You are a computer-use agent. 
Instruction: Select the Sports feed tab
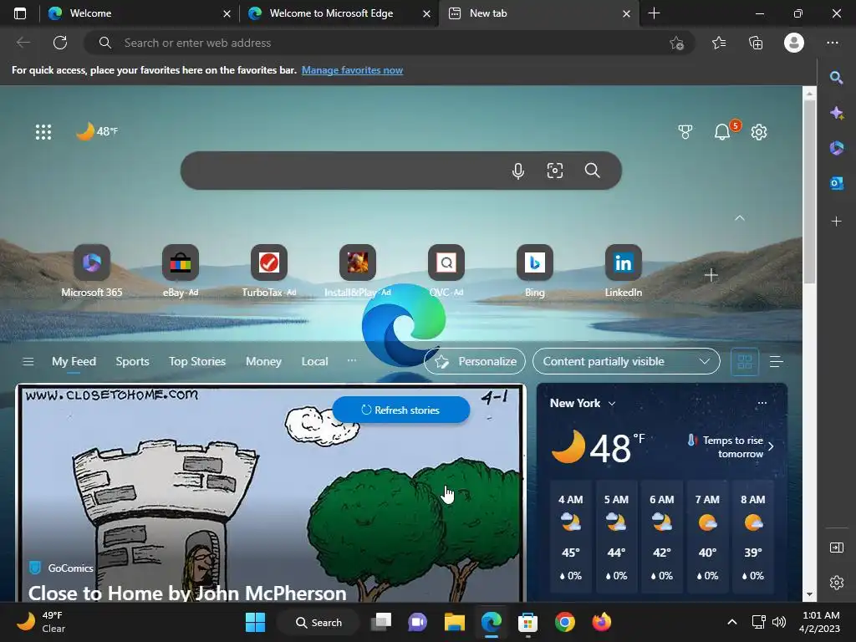132,361
